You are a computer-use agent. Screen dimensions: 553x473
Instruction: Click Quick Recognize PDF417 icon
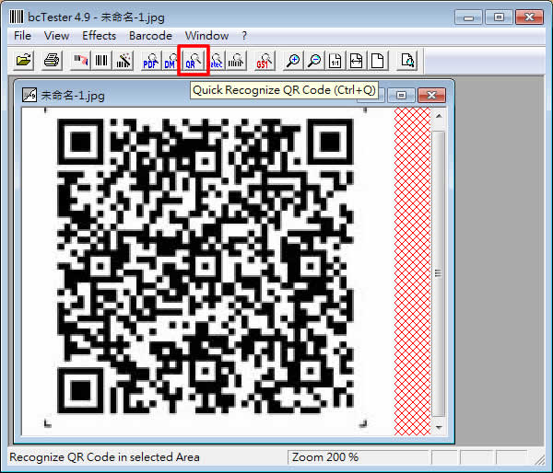[x=150, y=61]
